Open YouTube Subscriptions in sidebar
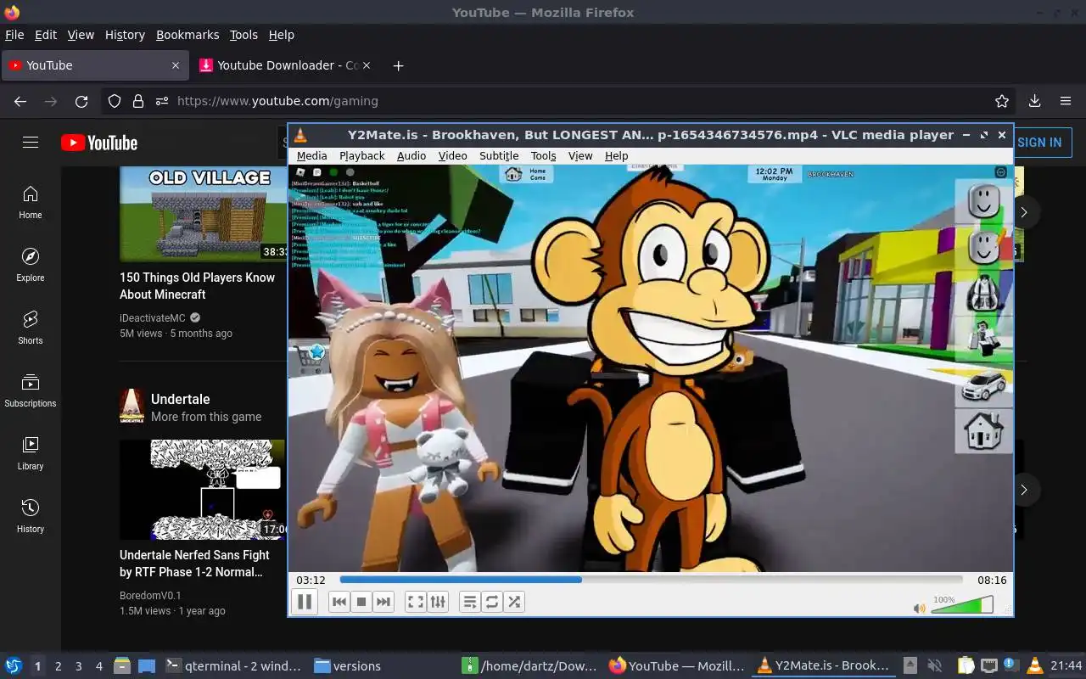 31,391
